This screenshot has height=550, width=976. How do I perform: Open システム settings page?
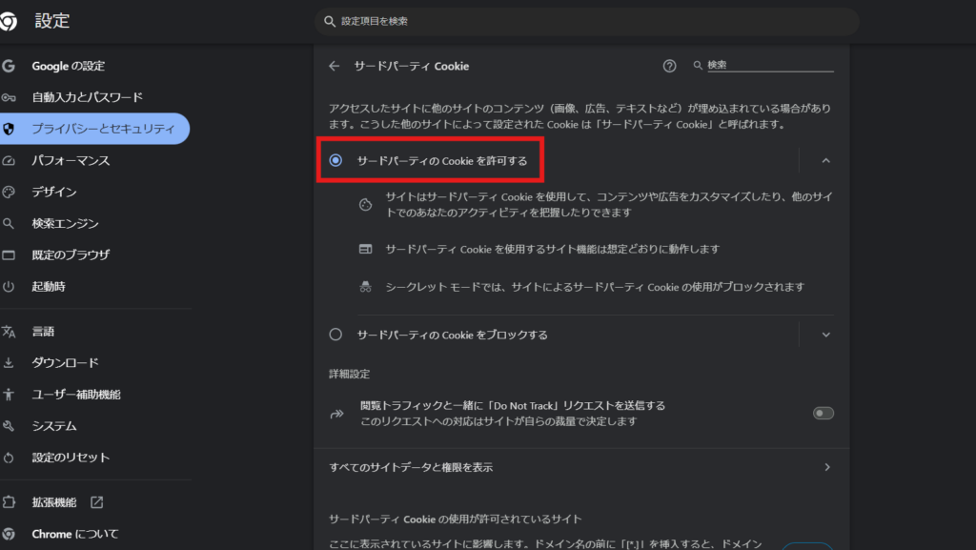(54, 426)
